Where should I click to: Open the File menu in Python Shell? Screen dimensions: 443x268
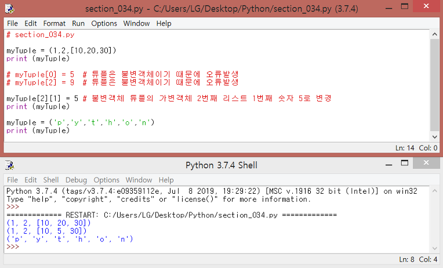(x=12, y=180)
